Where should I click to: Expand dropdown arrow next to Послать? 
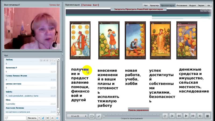pyautogui.click(x=39, y=118)
